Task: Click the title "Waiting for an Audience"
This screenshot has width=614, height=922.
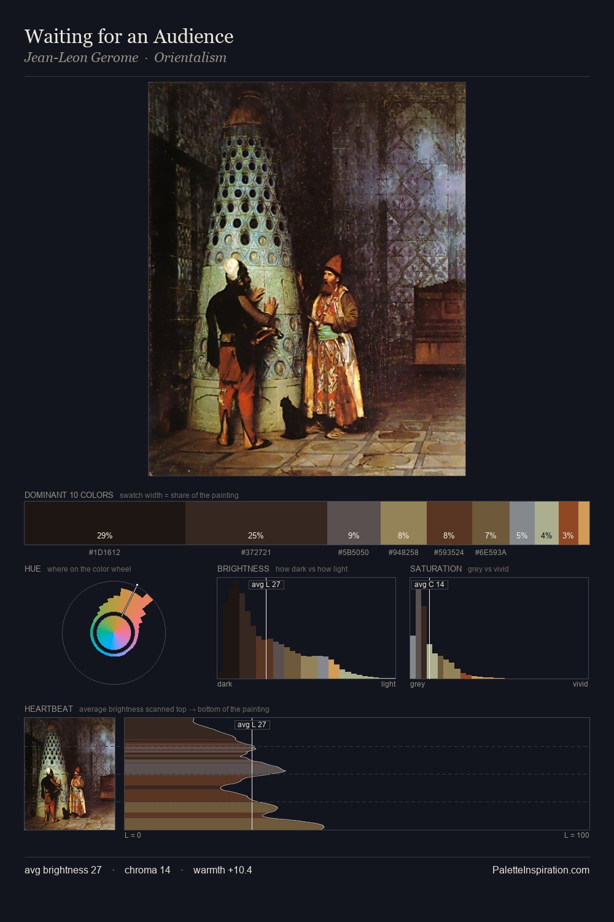Action: [129, 36]
